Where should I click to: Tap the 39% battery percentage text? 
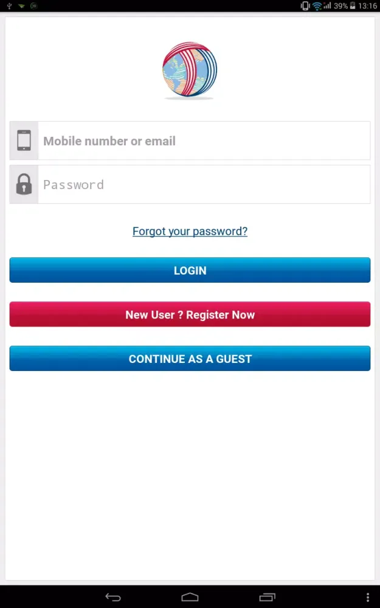[x=340, y=6]
